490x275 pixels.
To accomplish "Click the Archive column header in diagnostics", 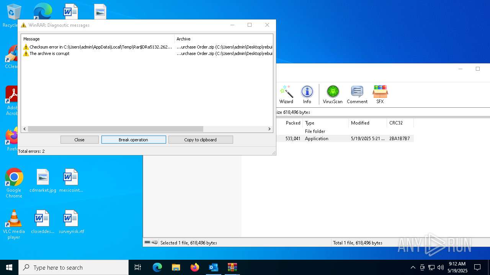I will pos(224,39).
